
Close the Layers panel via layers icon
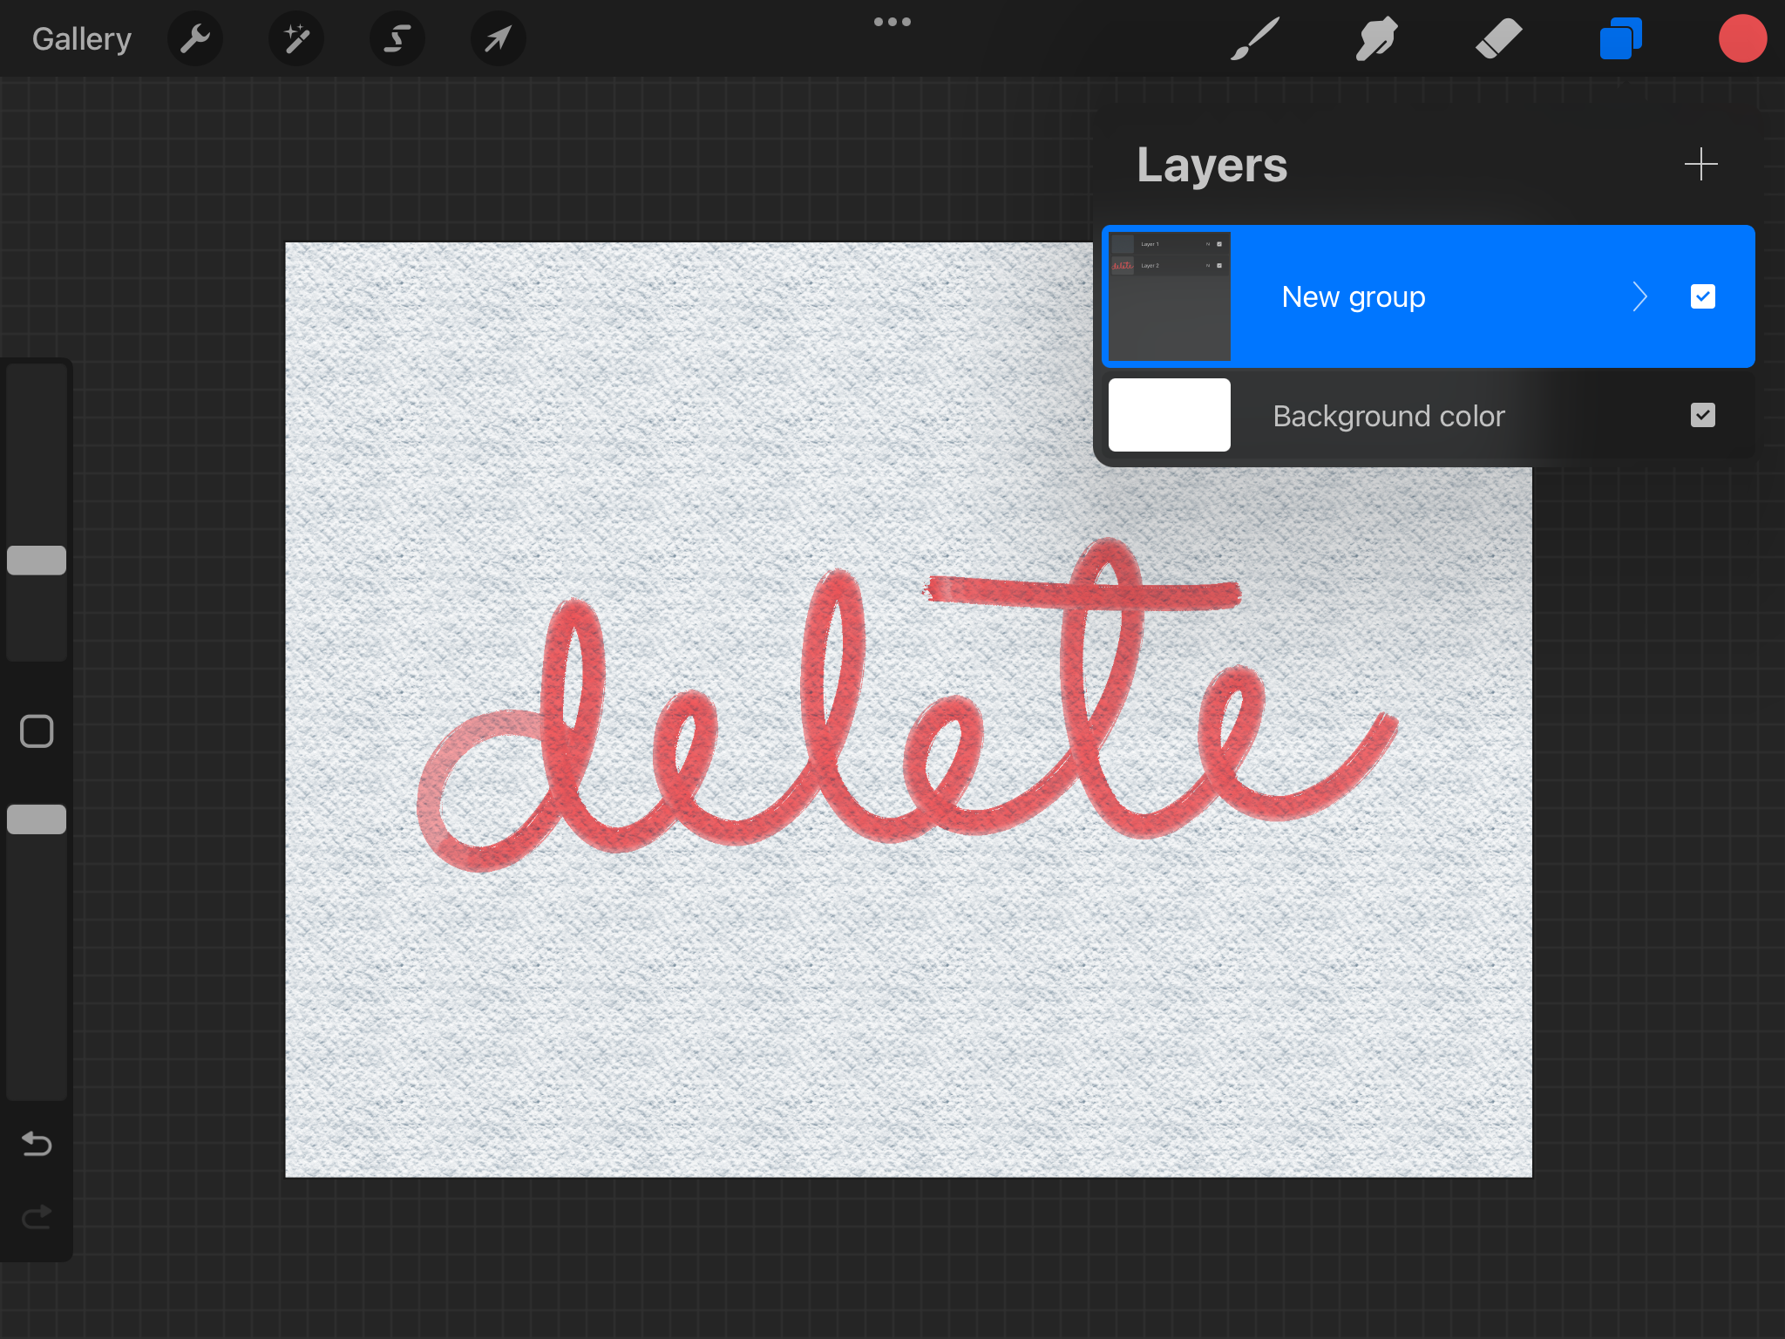click(x=1620, y=38)
